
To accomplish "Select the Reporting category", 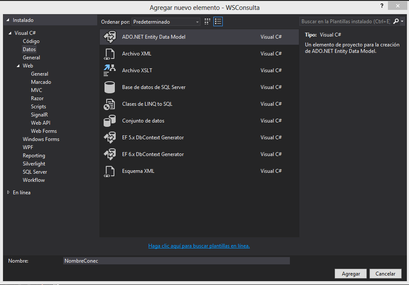I will [34, 156].
